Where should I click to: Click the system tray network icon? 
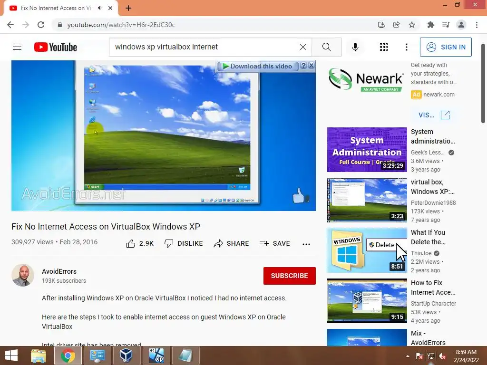[x=431, y=356]
